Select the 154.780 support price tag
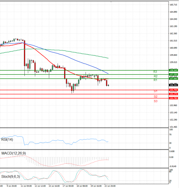 tap(173, 98)
